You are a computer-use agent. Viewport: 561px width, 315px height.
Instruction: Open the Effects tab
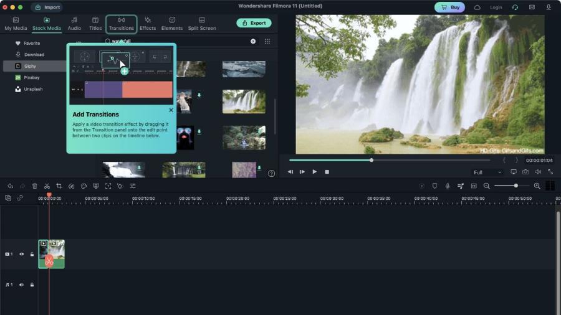[x=148, y=24]
